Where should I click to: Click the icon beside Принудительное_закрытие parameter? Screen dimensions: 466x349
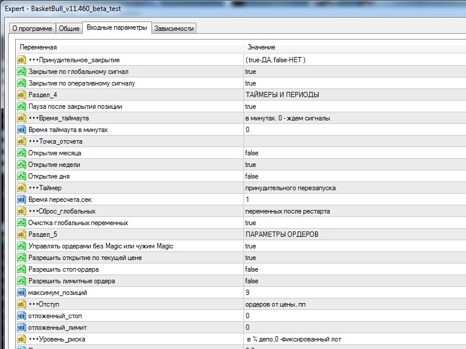point(22,60)
